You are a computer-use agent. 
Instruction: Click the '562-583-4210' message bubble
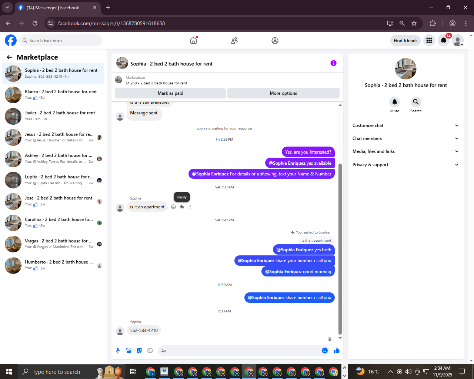pyautogui.click(x=144, y=330)
